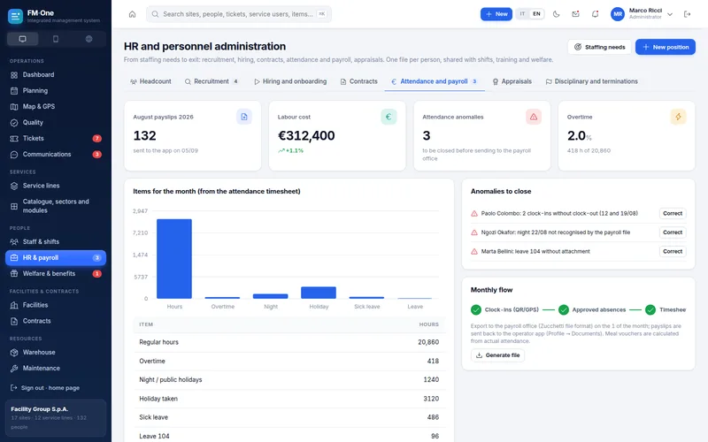Switch to Recruitment tab
The height and width of the screenshot is (442, 708).
point(212,81)
